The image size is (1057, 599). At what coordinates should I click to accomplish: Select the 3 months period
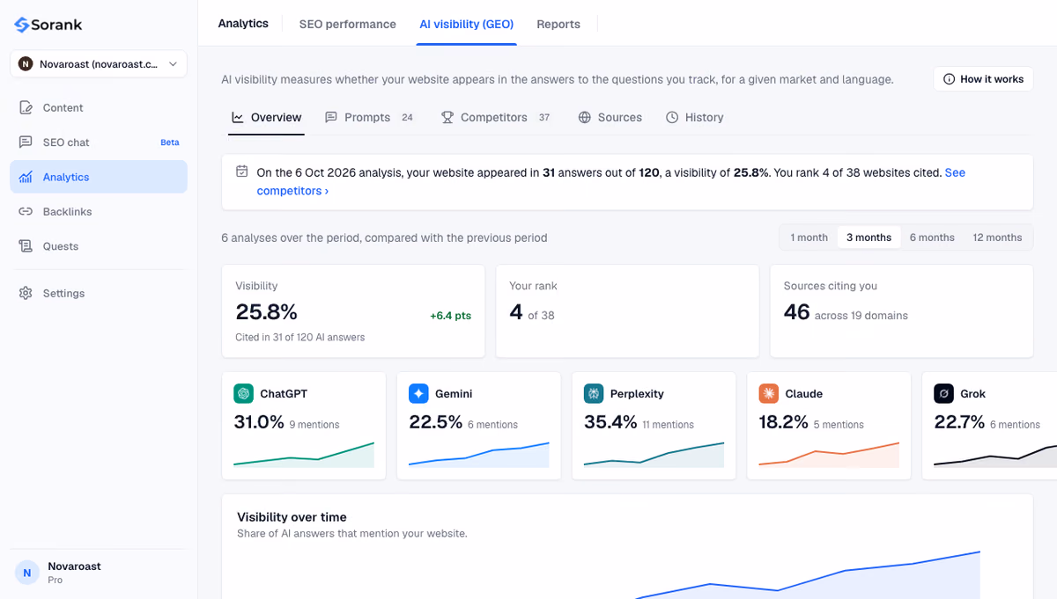tap(869, 237)
